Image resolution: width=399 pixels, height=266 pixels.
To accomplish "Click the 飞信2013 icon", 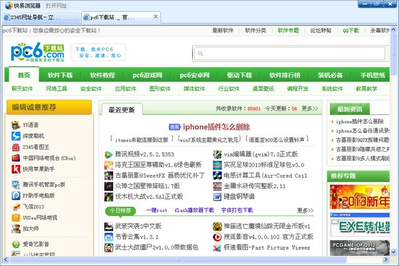I will click(16, 206).
